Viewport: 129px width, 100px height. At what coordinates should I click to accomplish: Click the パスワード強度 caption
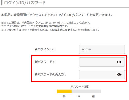tap(79, 87)
